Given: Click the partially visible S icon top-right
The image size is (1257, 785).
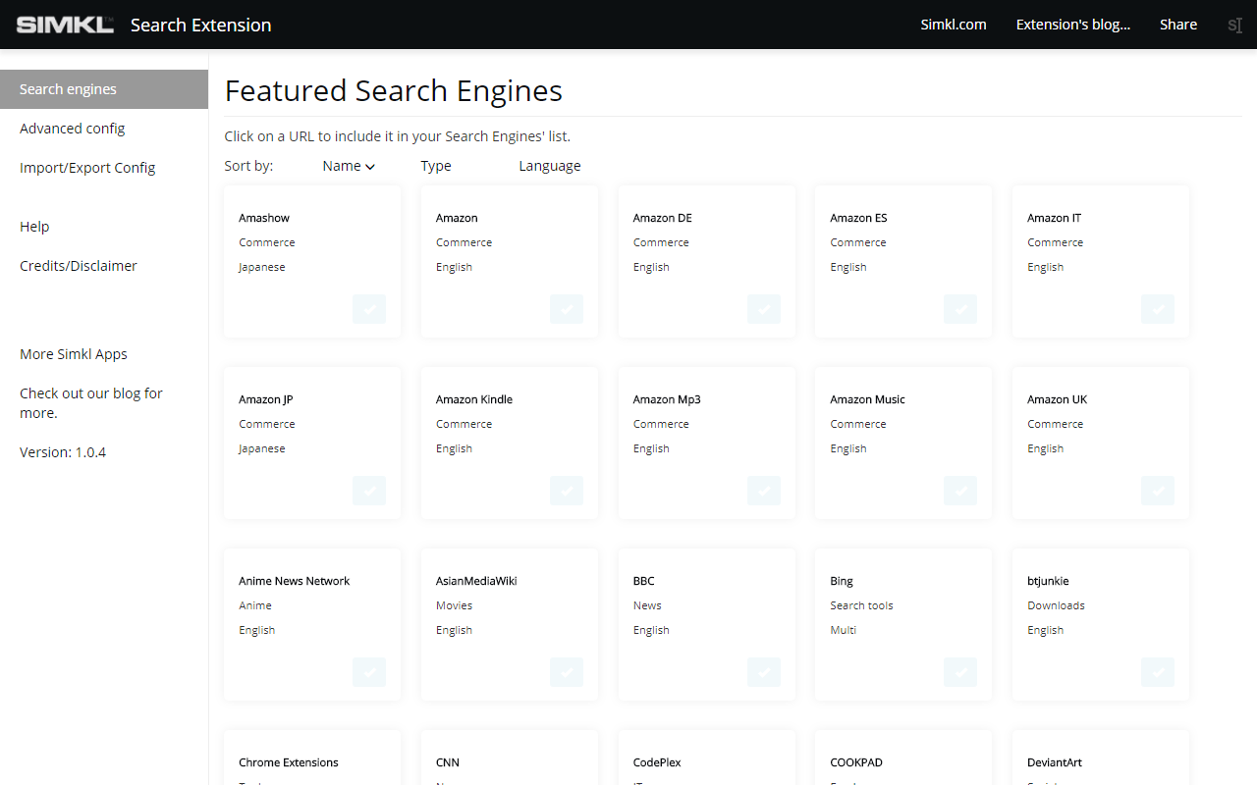Looking at the screenshot, I should pyautogui.click(x=1235, y=25).
